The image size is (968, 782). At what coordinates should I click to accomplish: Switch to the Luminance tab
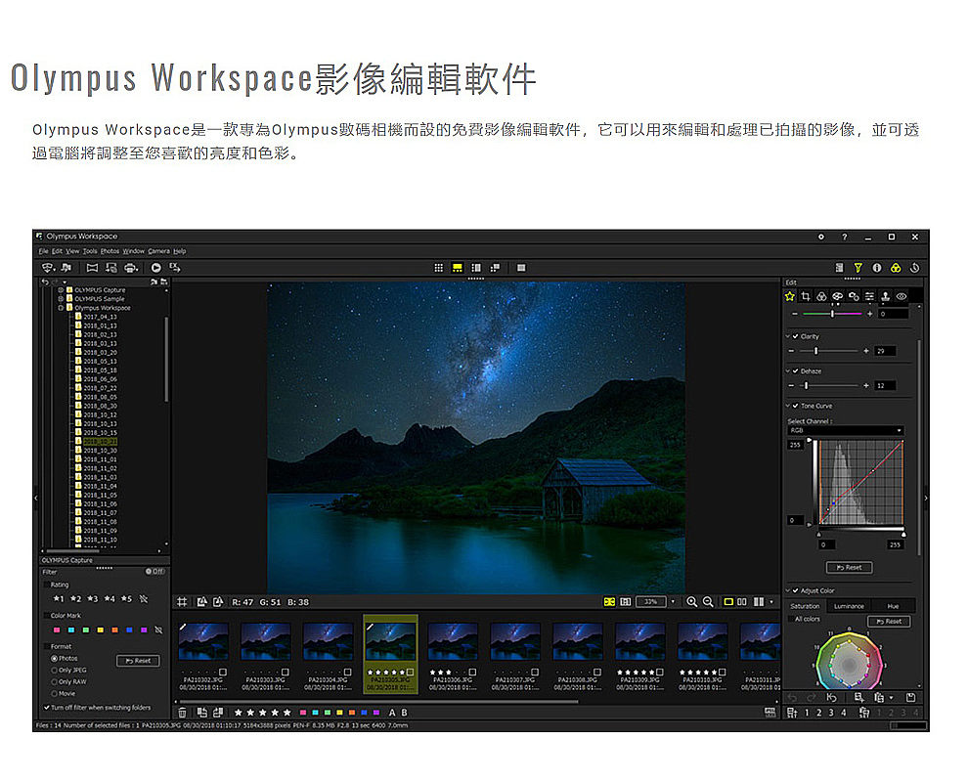[x=849, y=606]
